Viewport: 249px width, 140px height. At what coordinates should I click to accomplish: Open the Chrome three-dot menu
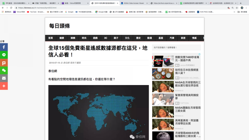point(246,8)
